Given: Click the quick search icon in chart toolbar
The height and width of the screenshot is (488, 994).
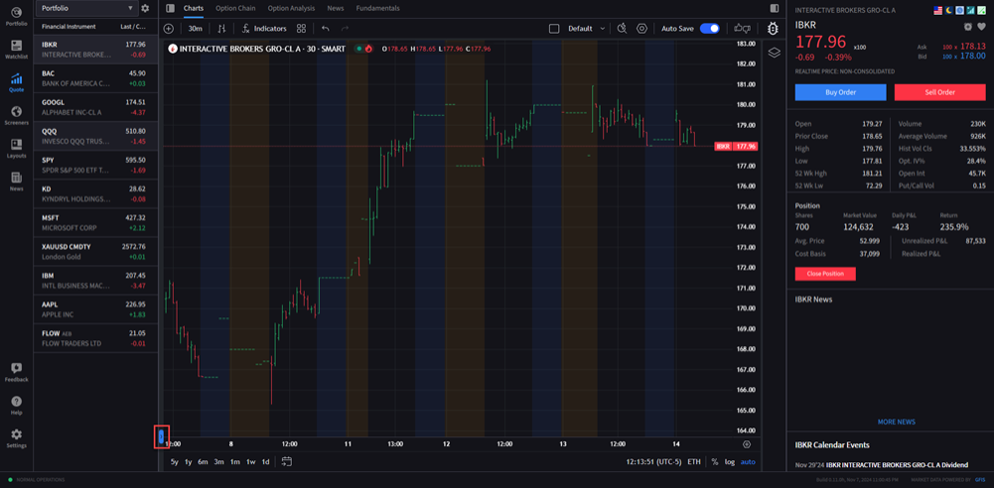Looking at the screenshot, I should tap(622, 29).
